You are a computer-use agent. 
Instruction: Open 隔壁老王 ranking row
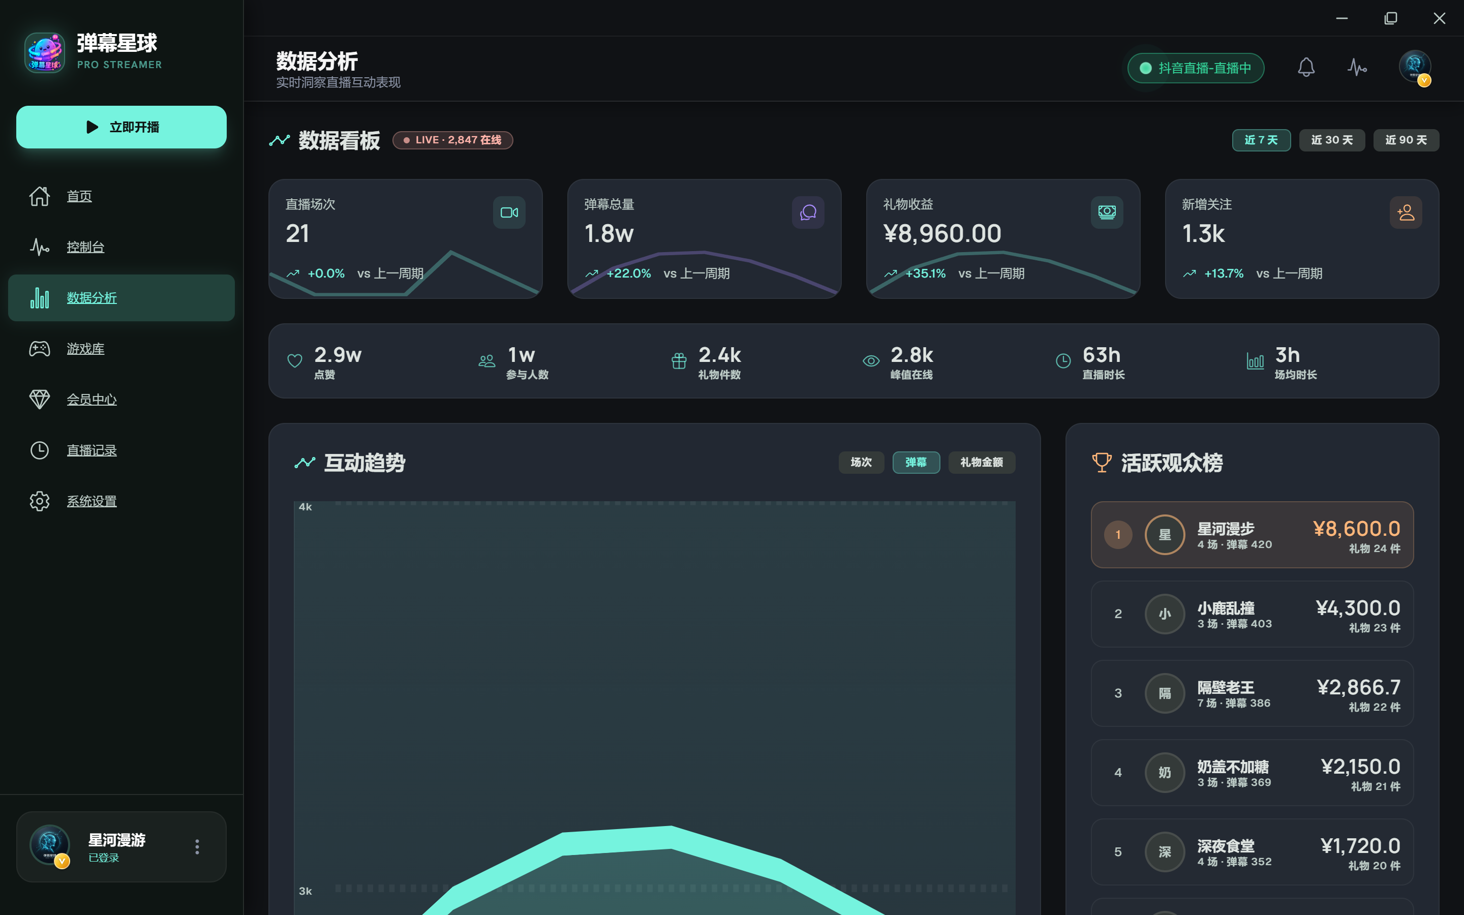1252,693
